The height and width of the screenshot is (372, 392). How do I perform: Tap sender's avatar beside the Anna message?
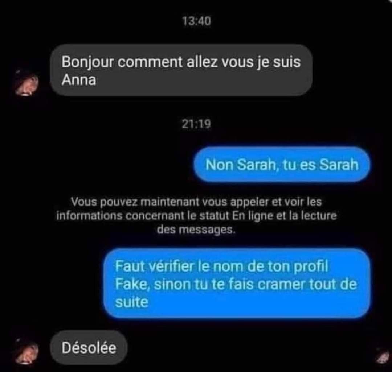(26, 83)
